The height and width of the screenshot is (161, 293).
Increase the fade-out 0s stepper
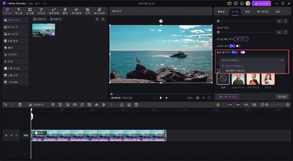tap(286, 31)
